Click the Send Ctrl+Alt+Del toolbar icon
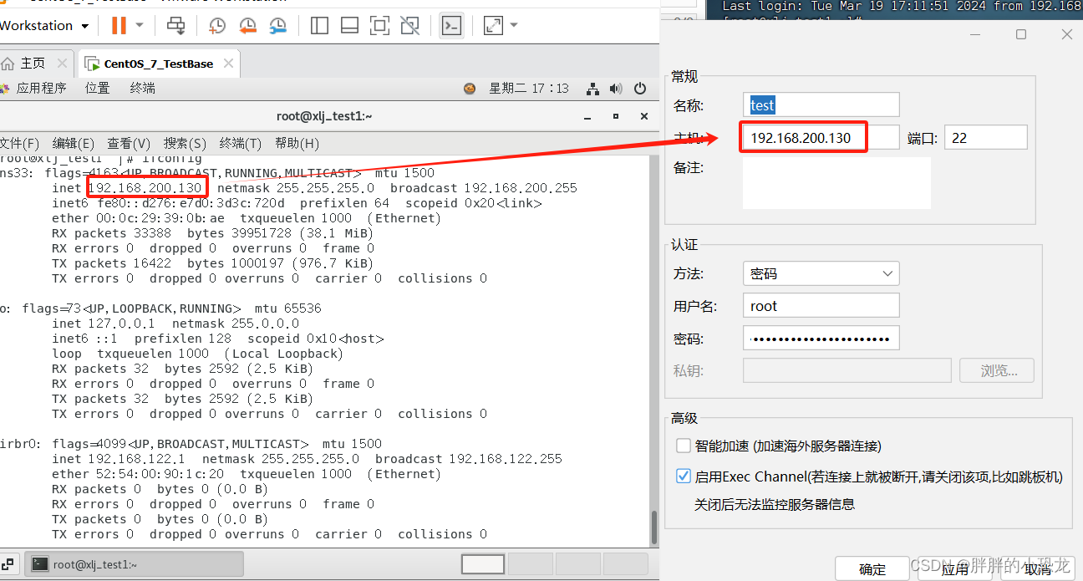This screenshot has height=581, width=1083. click(176, 25)
